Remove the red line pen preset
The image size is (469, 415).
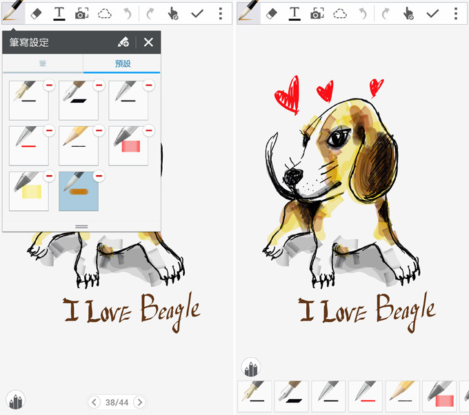point(49,131)
